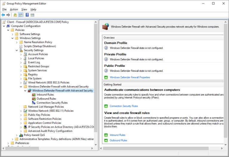Click the Inbound Rules icon in tree
229x157 pixels.
(x=34, y=95)
